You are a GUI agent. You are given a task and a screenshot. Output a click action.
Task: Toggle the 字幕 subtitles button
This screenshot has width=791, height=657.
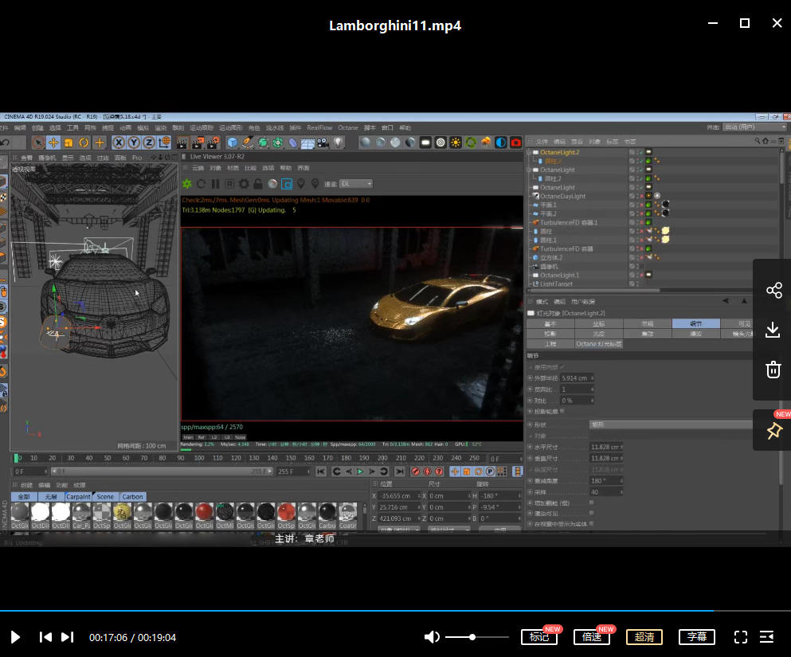(697, 637)
